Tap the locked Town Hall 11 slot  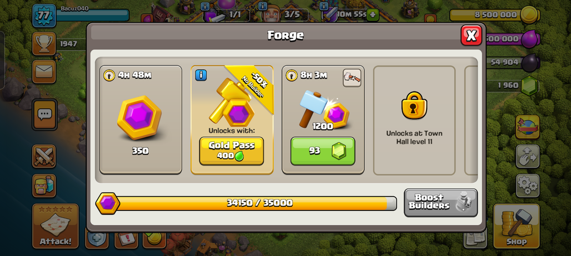point(414,120)
